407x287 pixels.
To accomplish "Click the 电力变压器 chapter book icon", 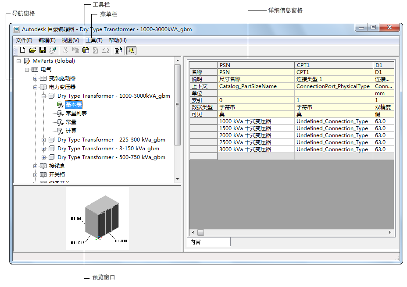I will [x=43, y=87].
